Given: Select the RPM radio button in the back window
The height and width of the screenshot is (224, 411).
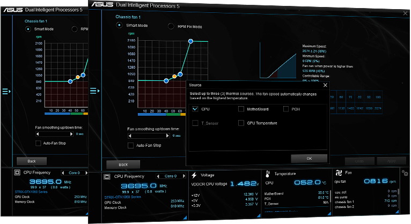Looking at the screenshot, I should pos(75,29).
